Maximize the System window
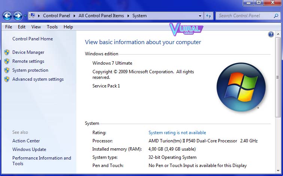The image size is (283, 176). pyautogui.click(x=259, y=3)
